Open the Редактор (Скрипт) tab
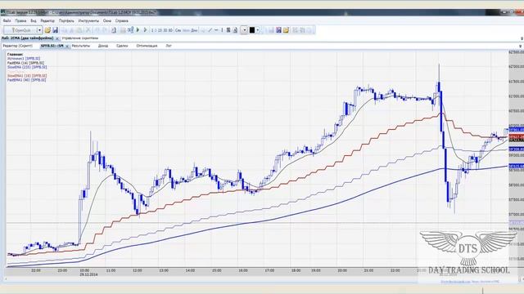Screen dimensions: 524x294 tap(18, 46)
